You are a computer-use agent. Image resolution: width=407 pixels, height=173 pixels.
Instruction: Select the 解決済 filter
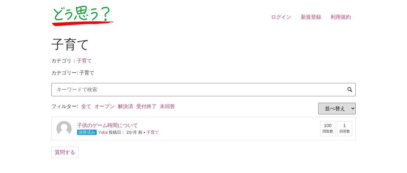tap(126, 106)
